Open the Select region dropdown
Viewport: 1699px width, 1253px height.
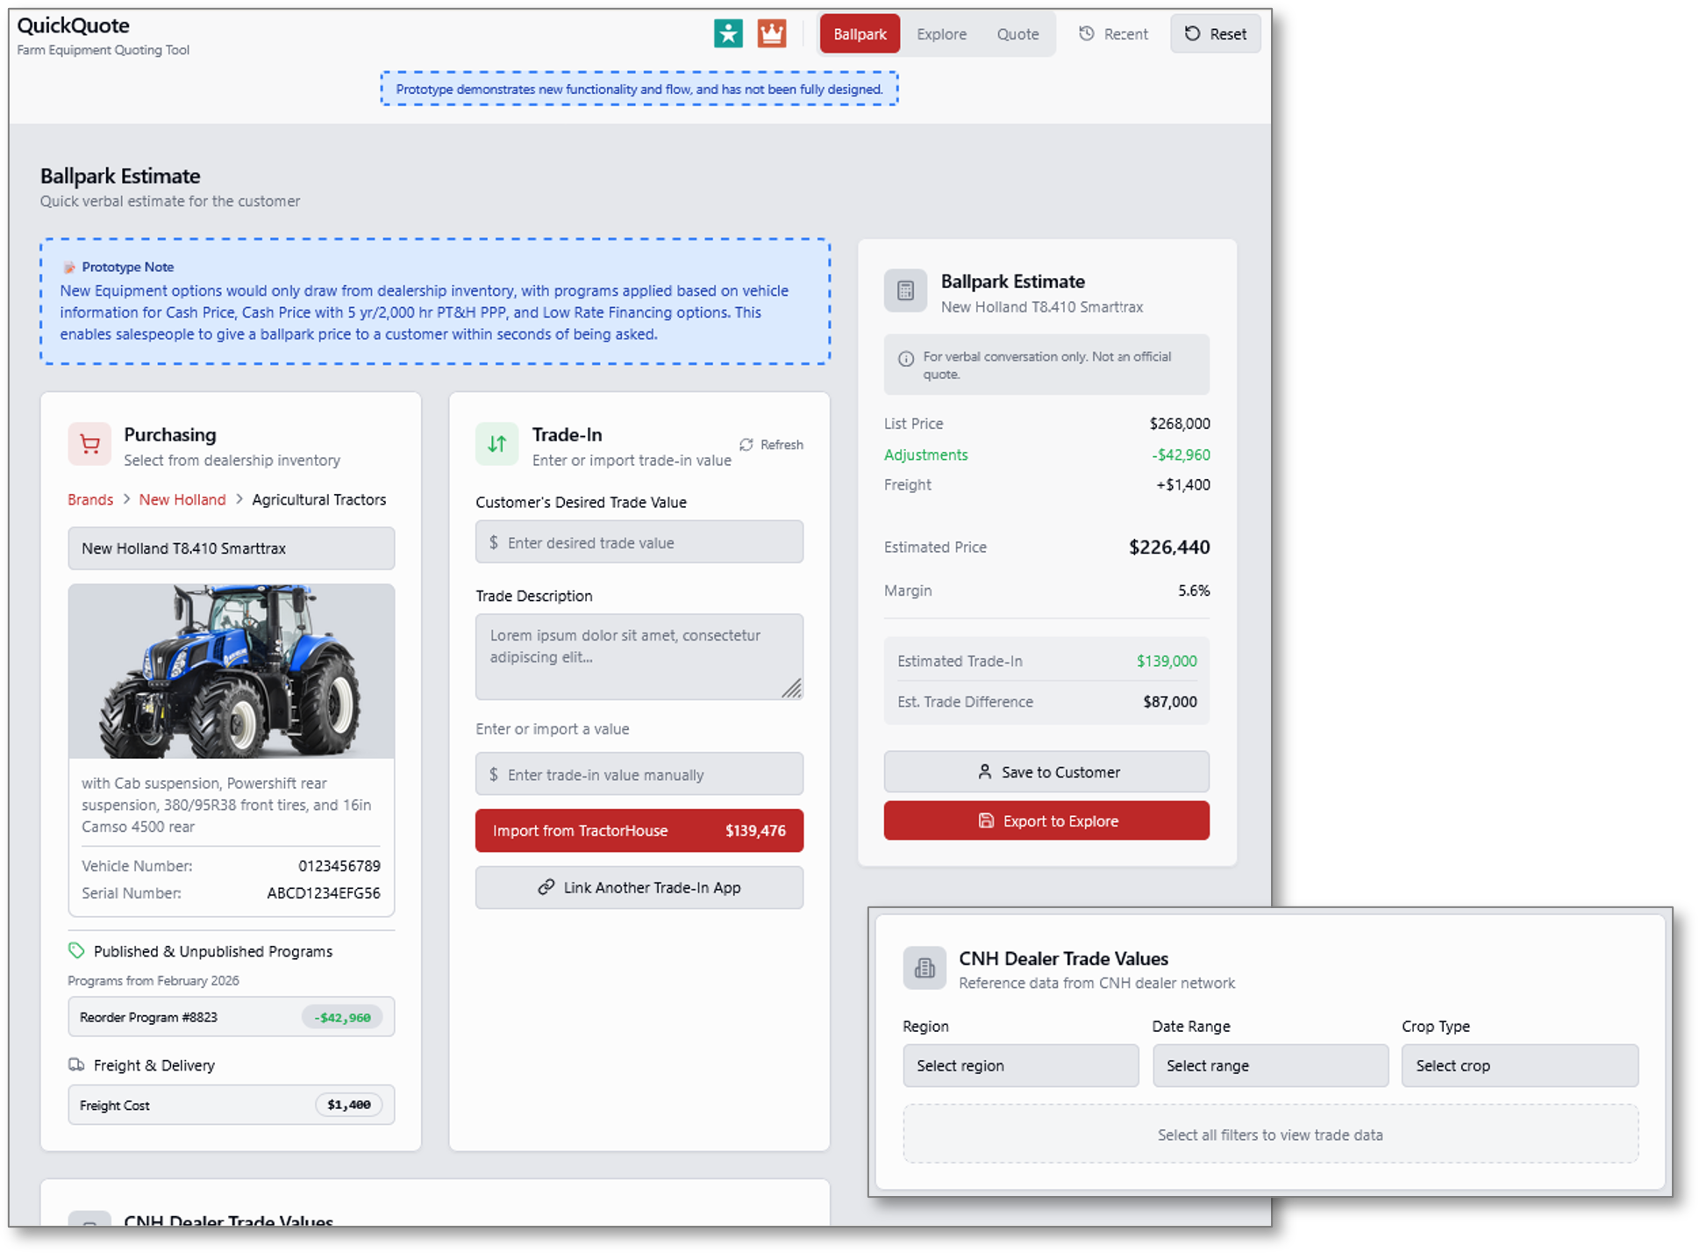[x=1021, y=1066]
